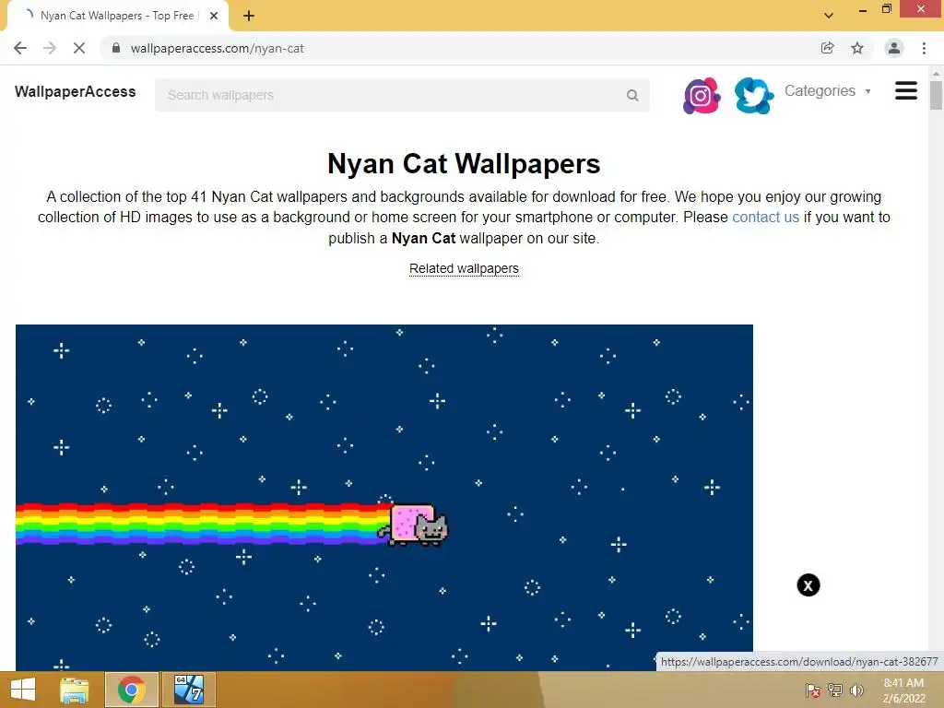Click the page vertical scrollbar thumb
Viewport: 944px width, 708px height.
[x=936, y=95]
